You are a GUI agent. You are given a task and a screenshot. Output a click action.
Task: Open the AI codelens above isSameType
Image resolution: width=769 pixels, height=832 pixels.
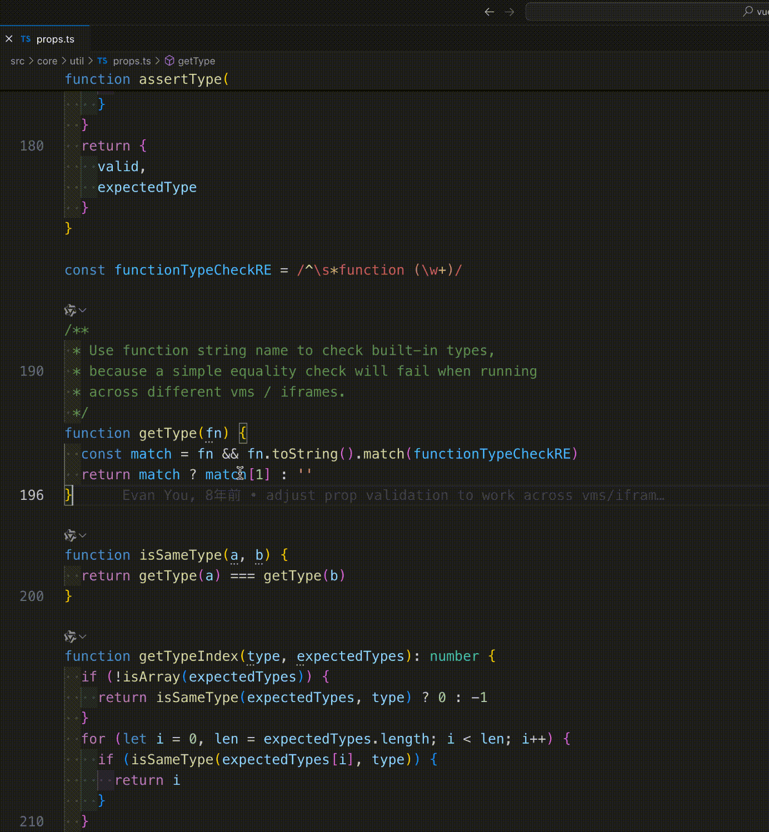70,535
